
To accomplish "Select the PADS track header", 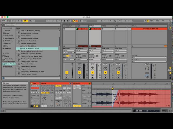I will [x=108, y=26].
